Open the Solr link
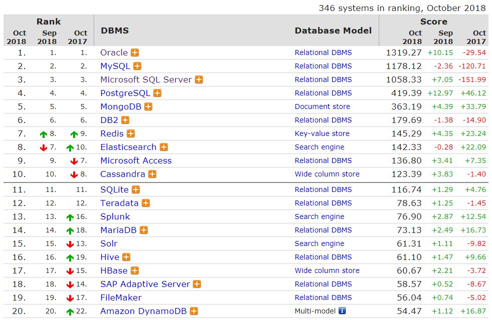 (109, 243)
